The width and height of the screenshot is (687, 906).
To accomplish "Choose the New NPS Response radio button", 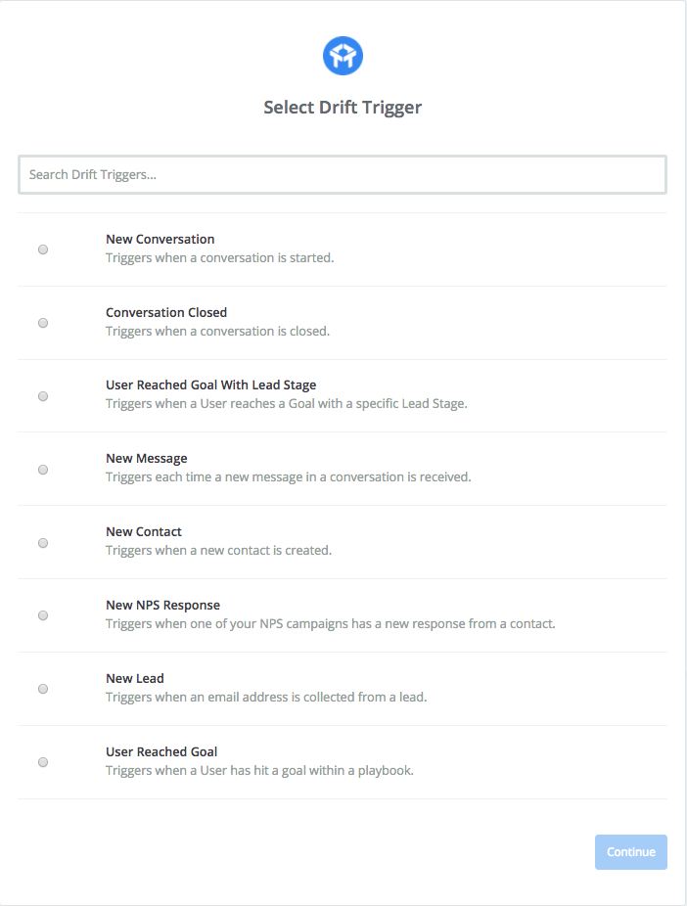I will point(43,615).
